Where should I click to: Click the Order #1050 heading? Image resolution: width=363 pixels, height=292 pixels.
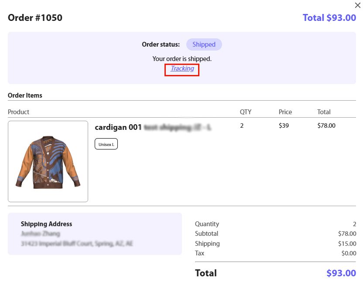(35, 18)
